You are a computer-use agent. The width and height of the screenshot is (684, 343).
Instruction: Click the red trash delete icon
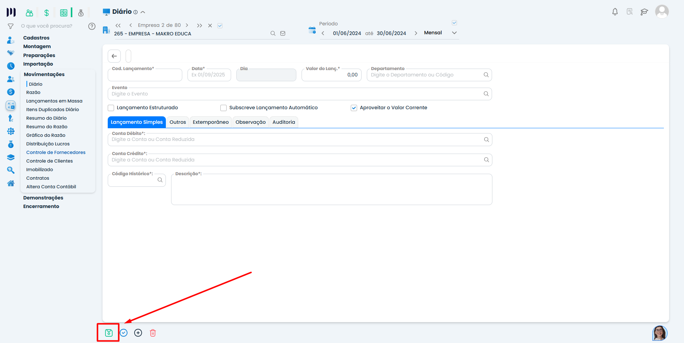[x=153, y=333]
